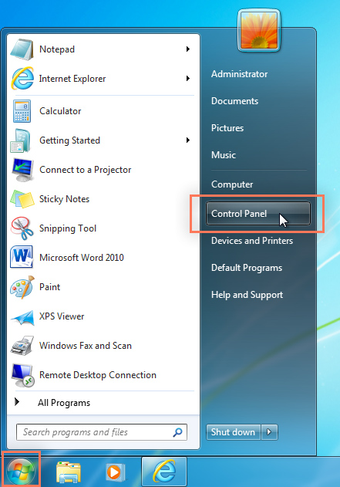This screenshot has height=487, width=340.
Task: Launch Calculator from its icon
Action: (x=22, y=111)
